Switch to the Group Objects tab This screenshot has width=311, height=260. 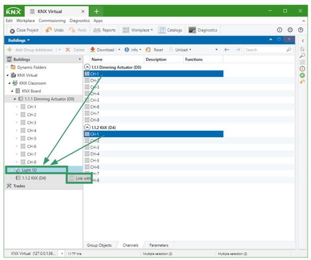[x=99, y=245]
